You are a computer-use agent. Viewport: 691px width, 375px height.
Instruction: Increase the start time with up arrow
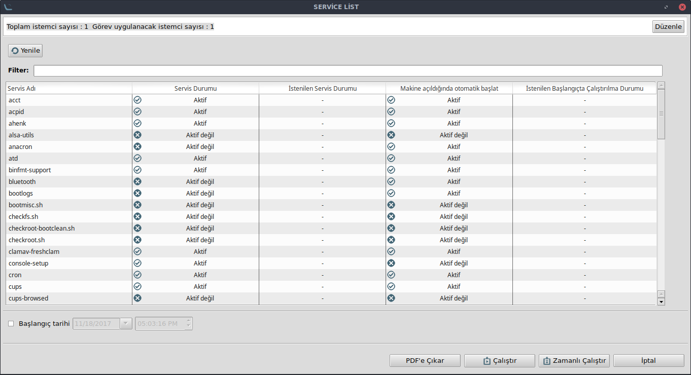point(189,320)
